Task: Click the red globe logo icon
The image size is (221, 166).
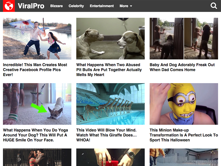Action: [x=9, y=6]
